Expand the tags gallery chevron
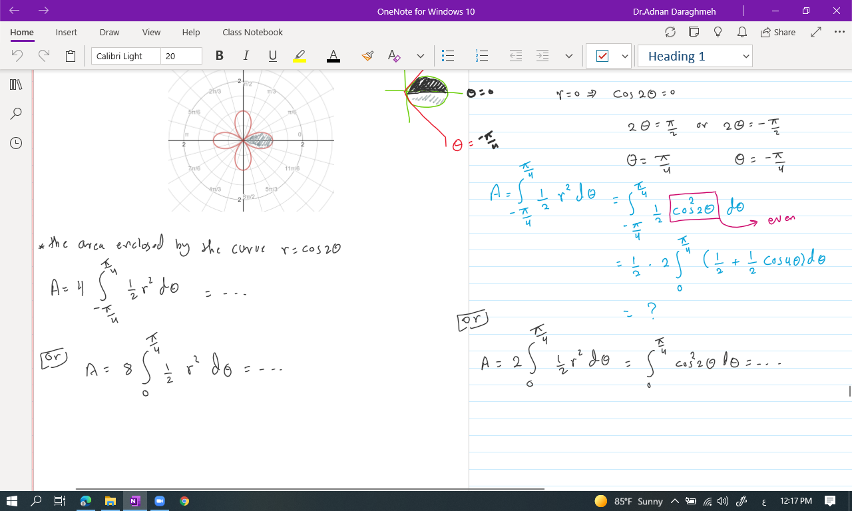This screenshot has width=852, height=511. pos(624,57)
